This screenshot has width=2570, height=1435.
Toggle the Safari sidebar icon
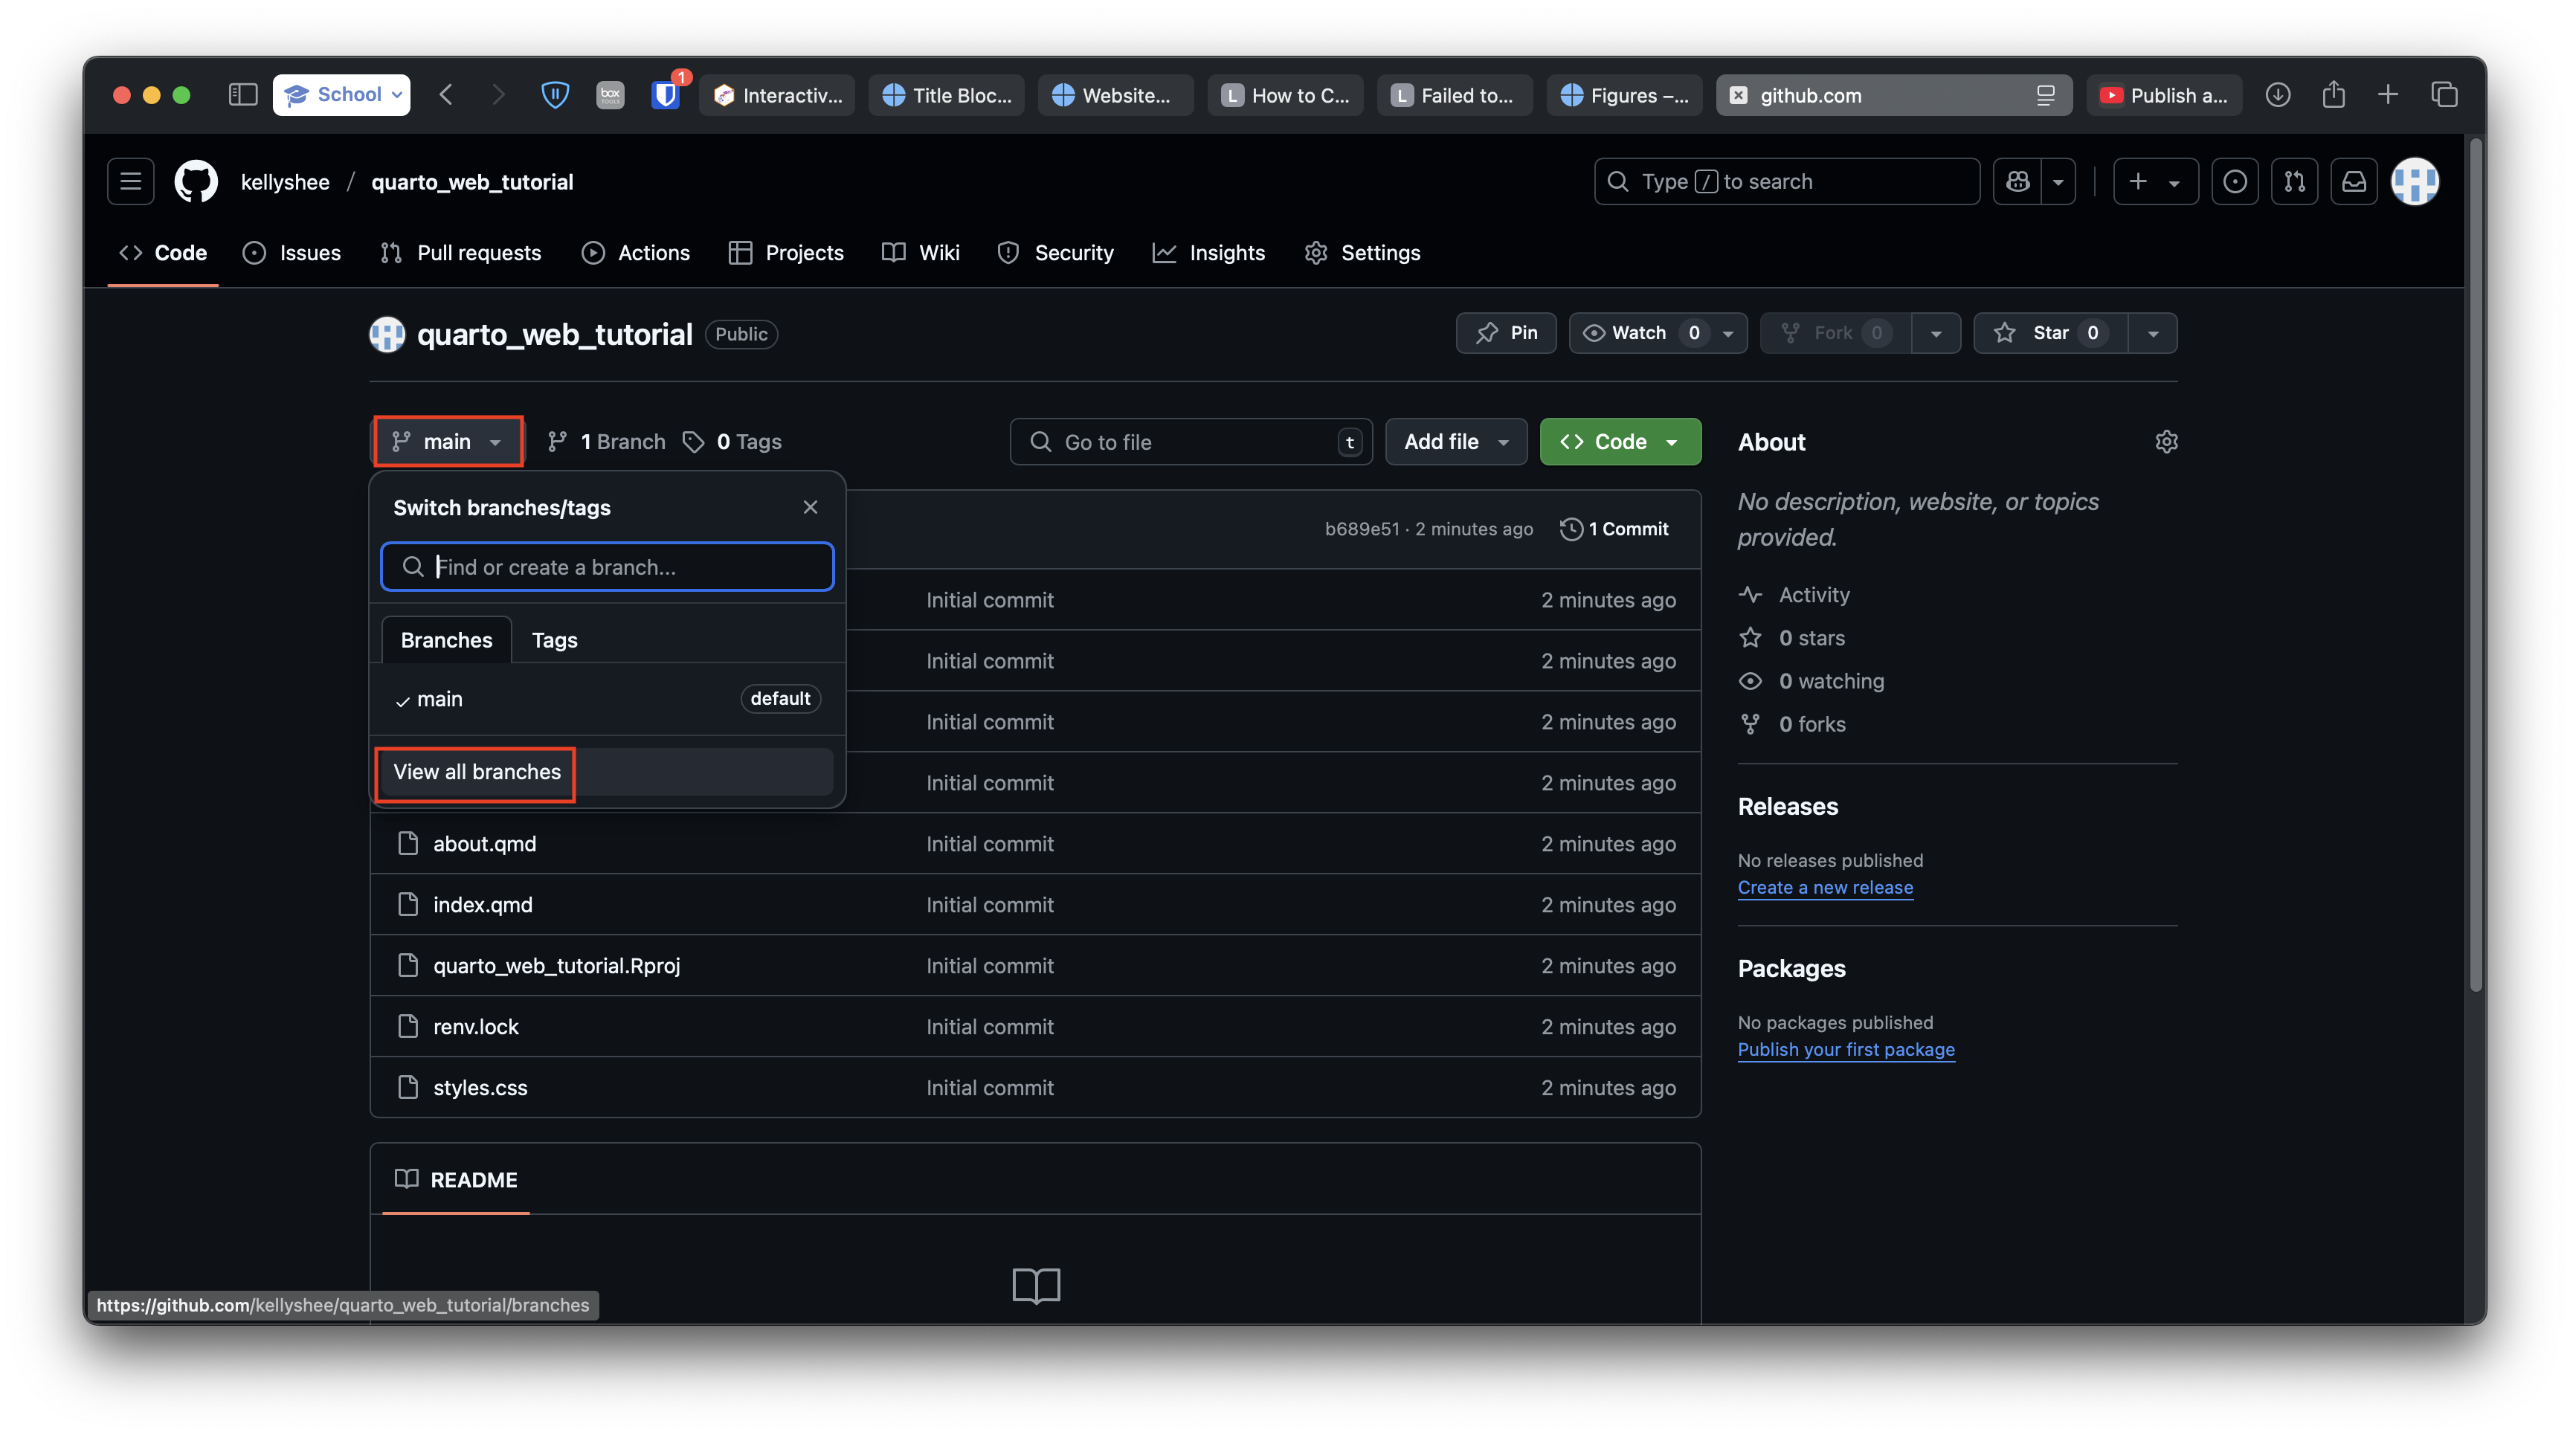242,94
